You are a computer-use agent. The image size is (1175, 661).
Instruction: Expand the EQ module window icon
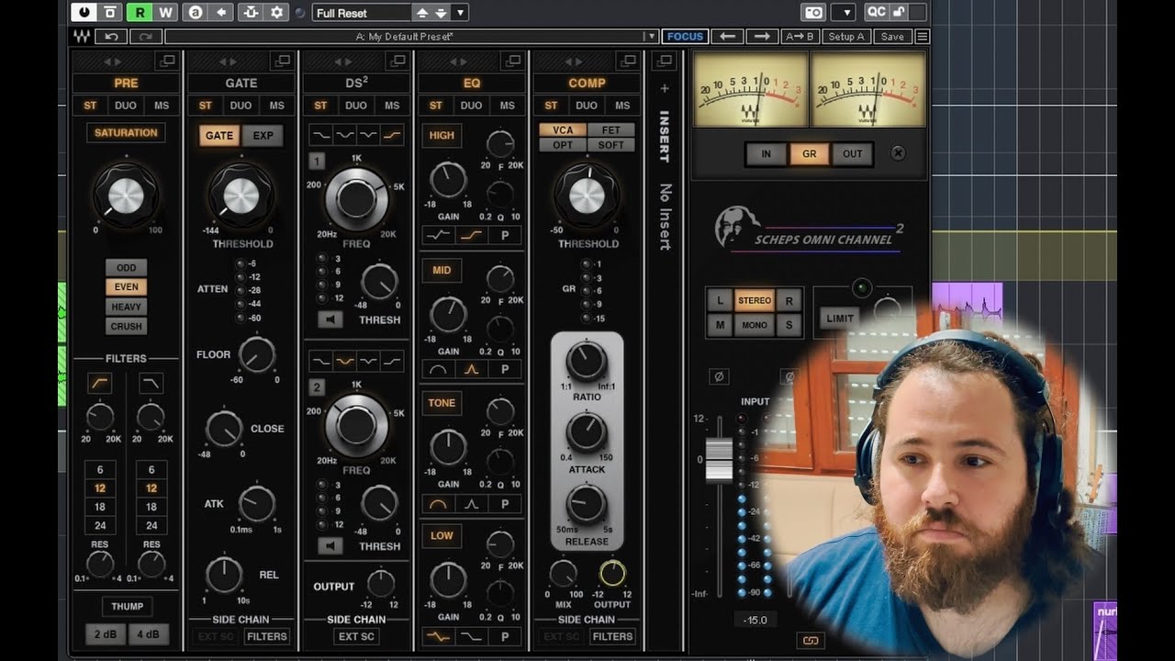point(512,62)
